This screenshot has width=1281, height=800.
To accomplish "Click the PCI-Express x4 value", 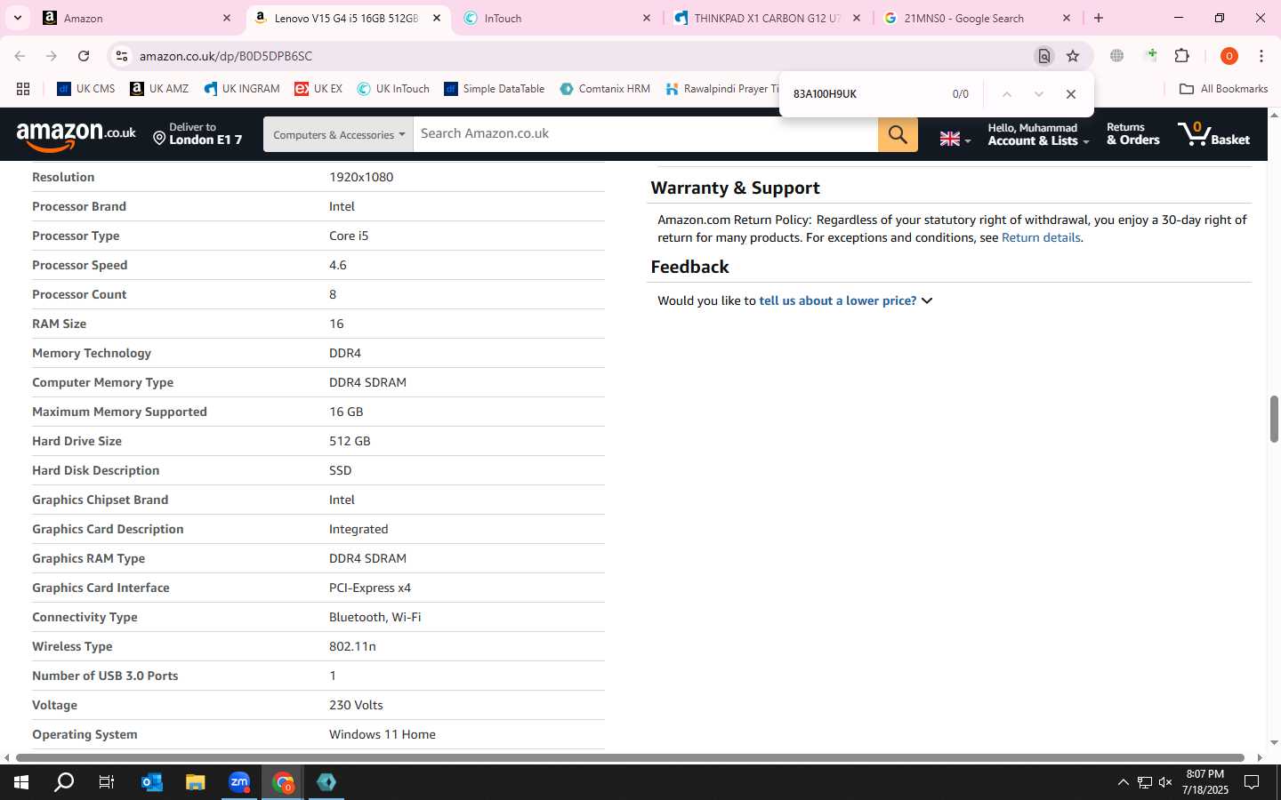I will [370, 588].
